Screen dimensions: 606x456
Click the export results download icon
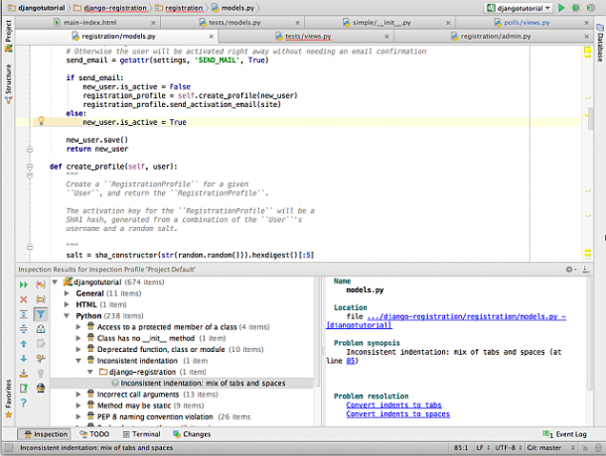pos(24,373)
